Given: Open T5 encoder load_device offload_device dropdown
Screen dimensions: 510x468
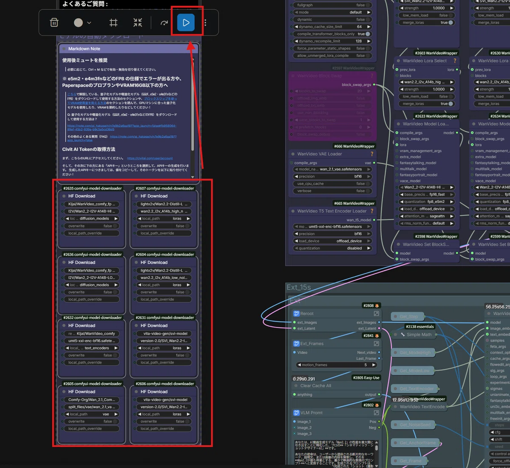Looking at the screenshot, I should tap(332, 241).
